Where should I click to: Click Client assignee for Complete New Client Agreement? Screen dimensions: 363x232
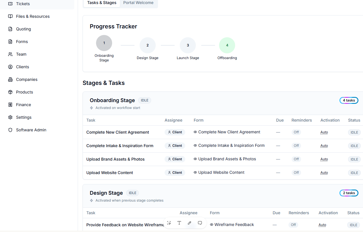coord(175,132)
